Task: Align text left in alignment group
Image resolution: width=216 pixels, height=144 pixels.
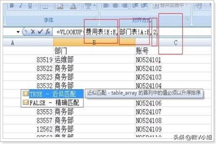Action: pos(106,6)
